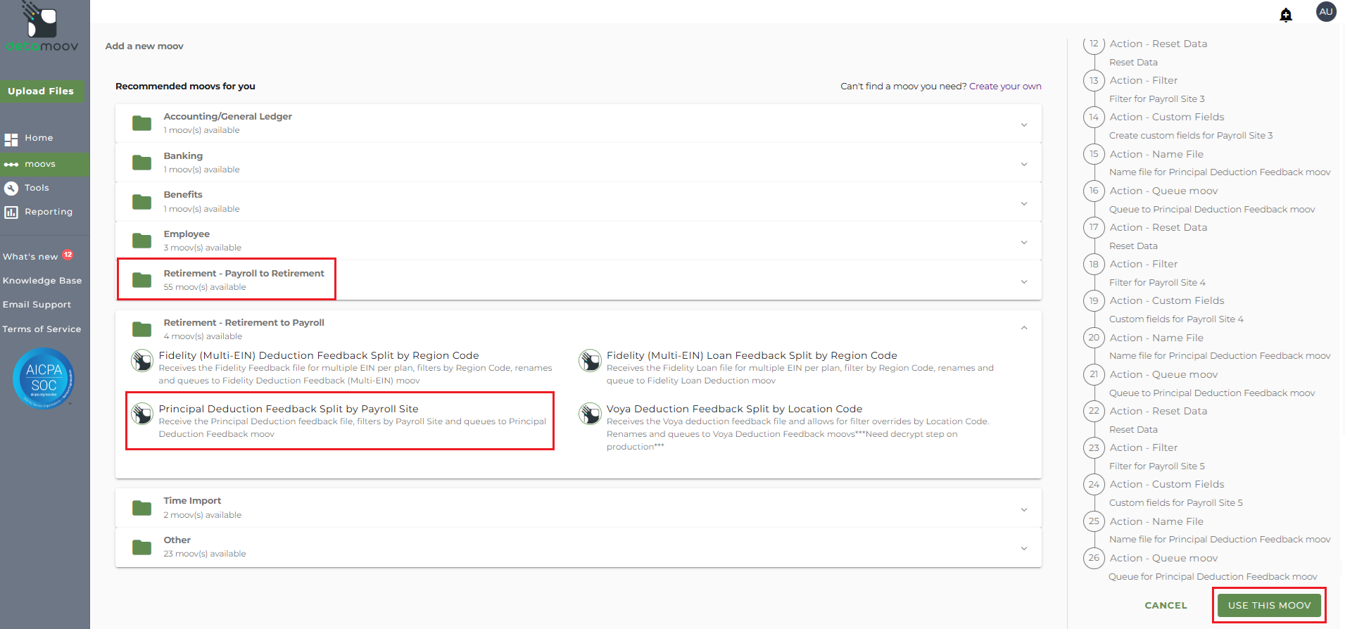
Task: Click step 26 circle Queue moov
Action: [1094, 558]
